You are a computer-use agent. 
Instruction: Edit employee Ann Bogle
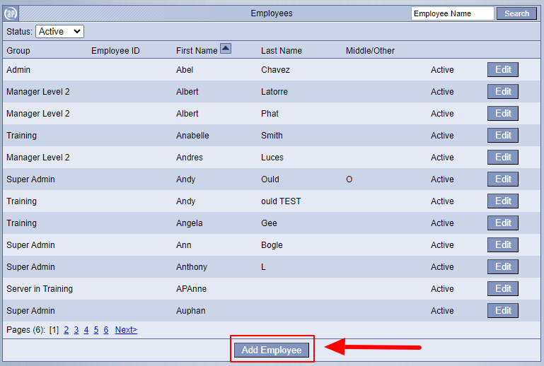(x=503, y=244)
